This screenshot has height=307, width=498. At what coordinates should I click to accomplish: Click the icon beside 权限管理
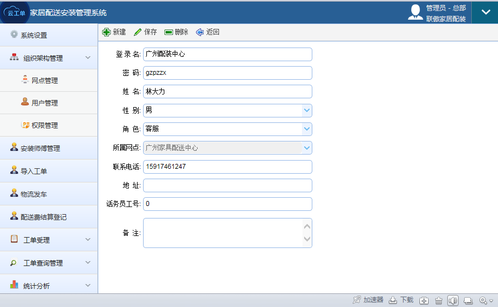pyautogui.click(x=25, y=125)
